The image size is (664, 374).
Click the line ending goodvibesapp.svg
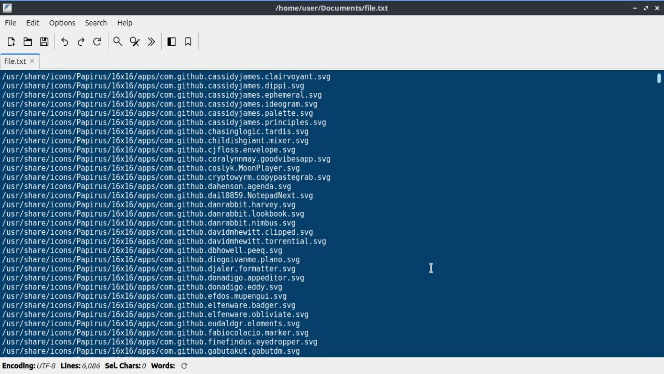(166, 159)
